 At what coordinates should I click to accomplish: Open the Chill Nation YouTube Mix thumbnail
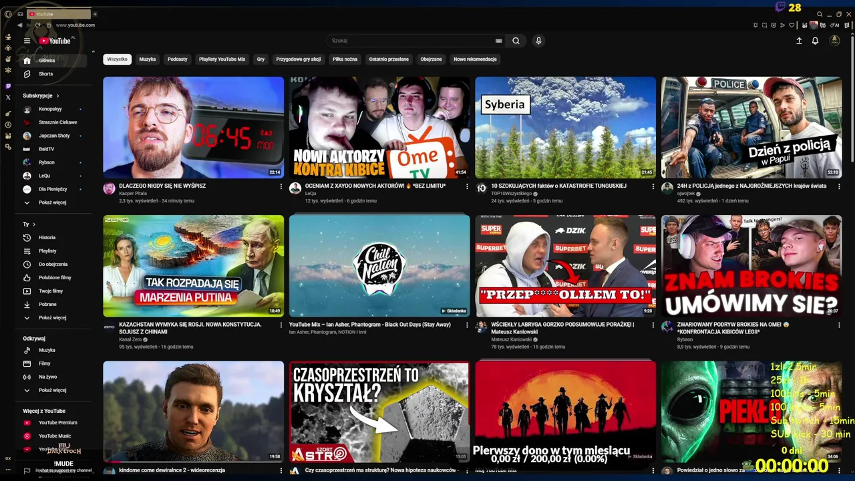[379, 266]
